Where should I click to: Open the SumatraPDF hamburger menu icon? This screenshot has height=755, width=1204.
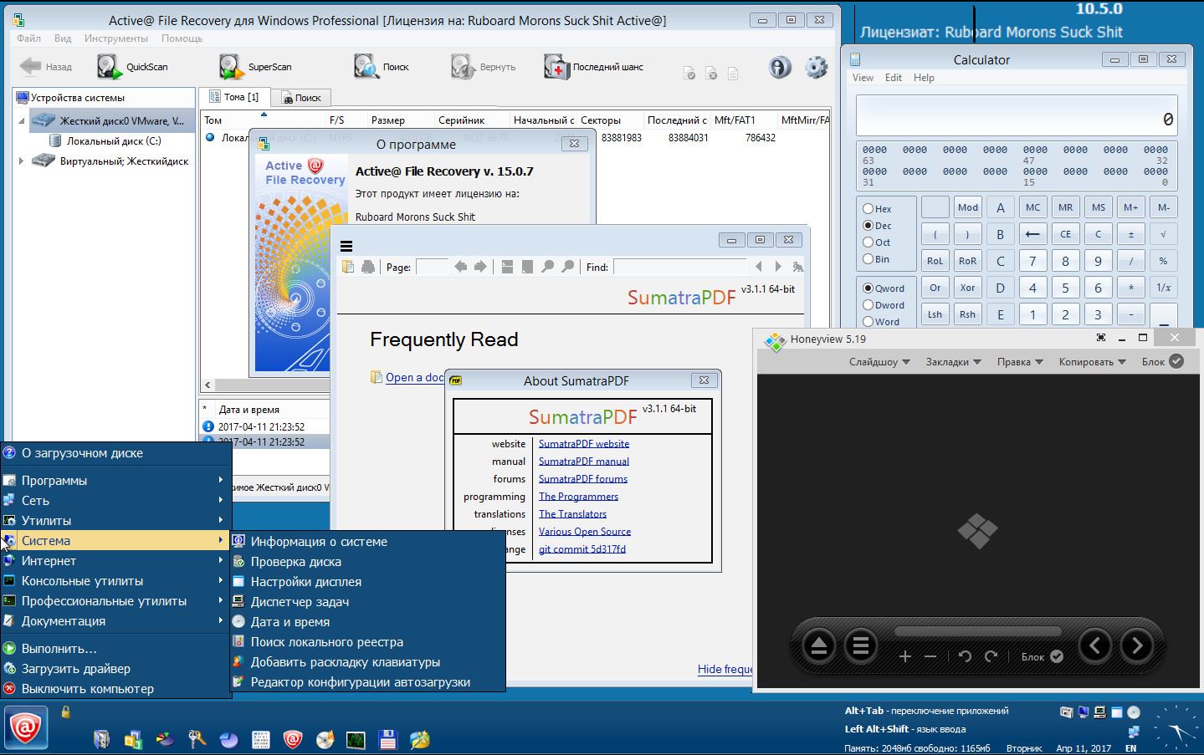(346, 246)
